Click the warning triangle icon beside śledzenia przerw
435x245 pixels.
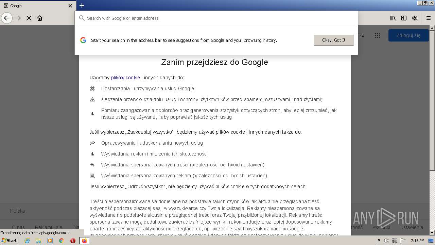click(x=92, y=99)
